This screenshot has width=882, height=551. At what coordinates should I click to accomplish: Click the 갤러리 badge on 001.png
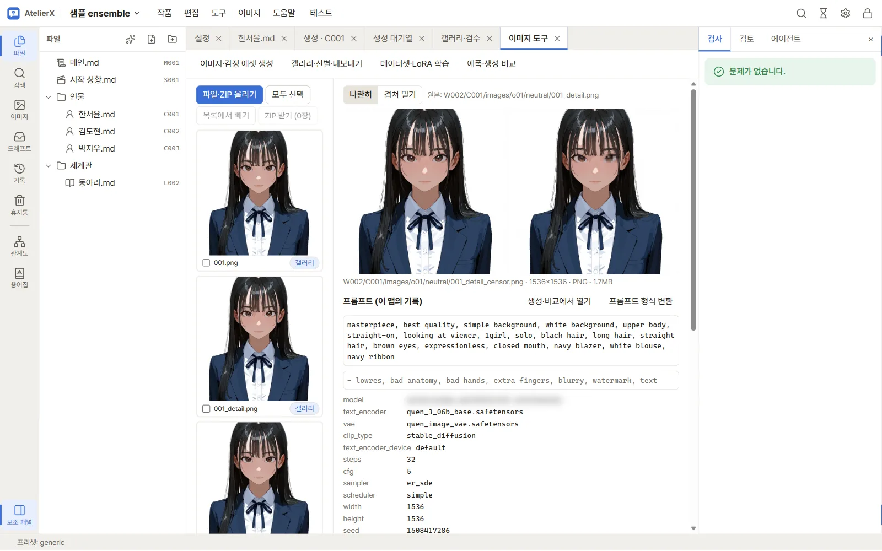[304, 263]
